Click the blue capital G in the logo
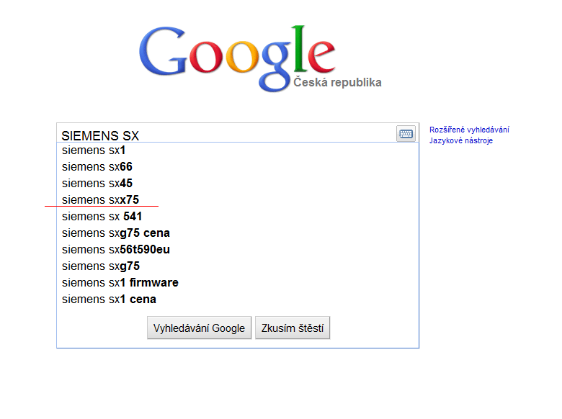 [162, 51]
